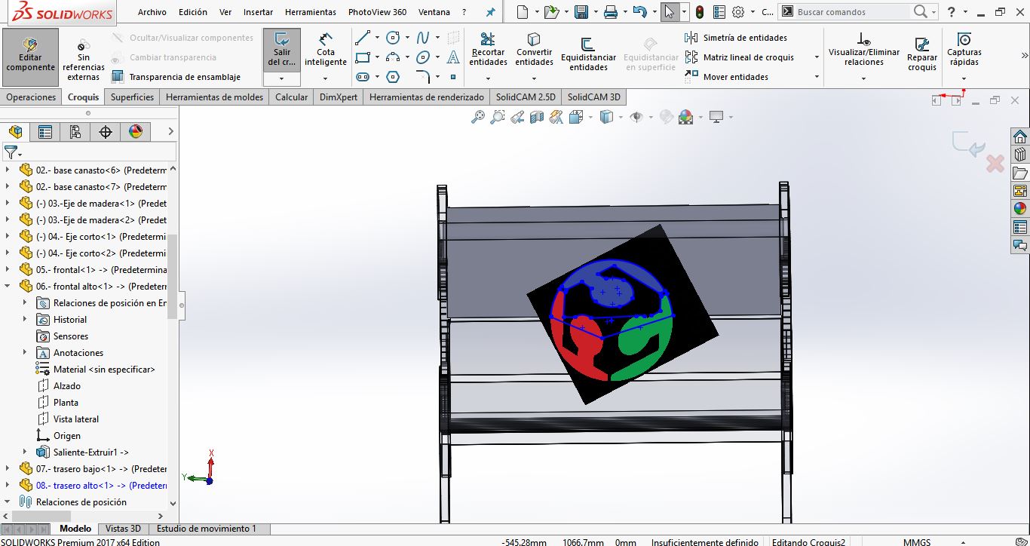Click the Cota inteligente dimension tool
This screenshot has width=1030, height=546.
click(x=326, y=50)
